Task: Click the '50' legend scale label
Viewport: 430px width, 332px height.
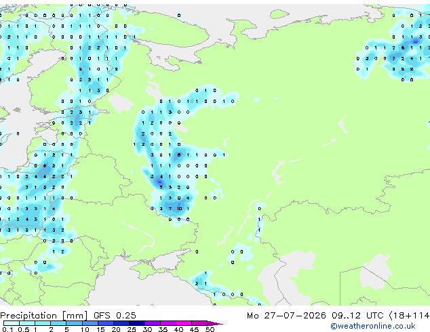Action: click(210, 329)
